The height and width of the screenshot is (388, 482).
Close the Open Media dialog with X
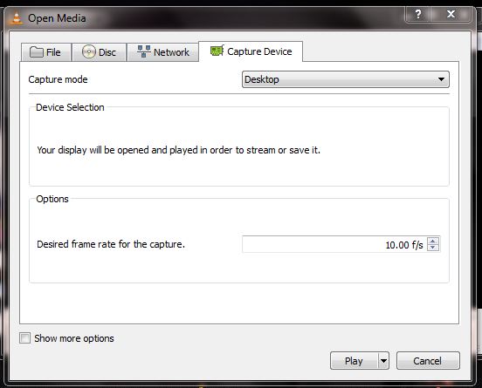pos(451,14)
